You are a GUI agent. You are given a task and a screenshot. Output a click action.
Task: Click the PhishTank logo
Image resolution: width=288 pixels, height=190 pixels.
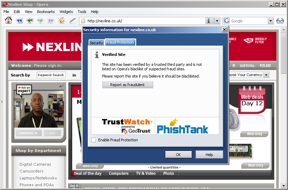[x=183, y=126]
